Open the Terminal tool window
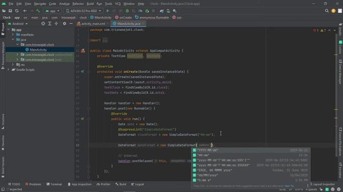This screenshot has height=192, width=343. (54, 184)
